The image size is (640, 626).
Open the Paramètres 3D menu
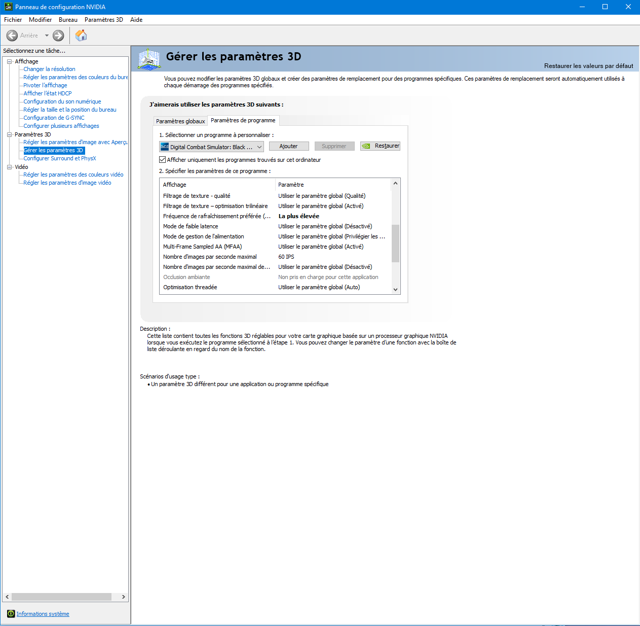(x=104, y=20)
